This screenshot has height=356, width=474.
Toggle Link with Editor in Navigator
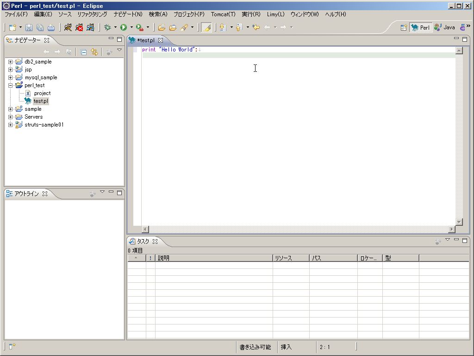click(x=94, y=52)
